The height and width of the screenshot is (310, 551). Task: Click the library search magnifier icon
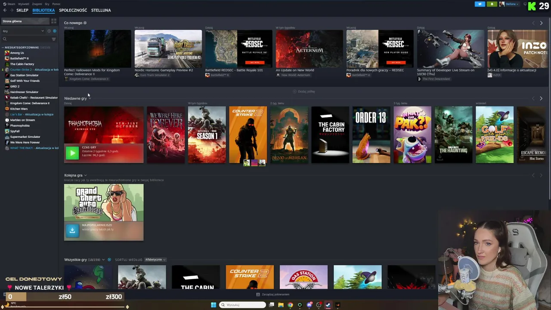point(5,39)
